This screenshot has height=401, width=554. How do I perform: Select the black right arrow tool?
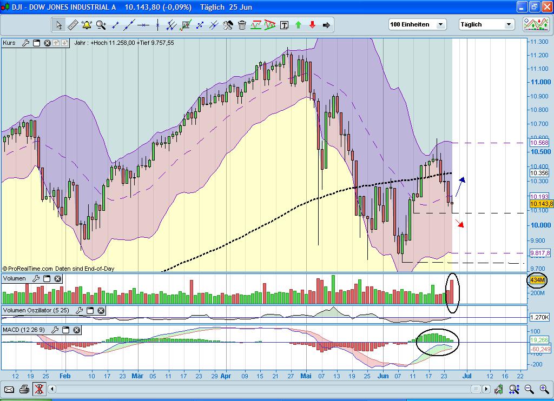(326, 25)
